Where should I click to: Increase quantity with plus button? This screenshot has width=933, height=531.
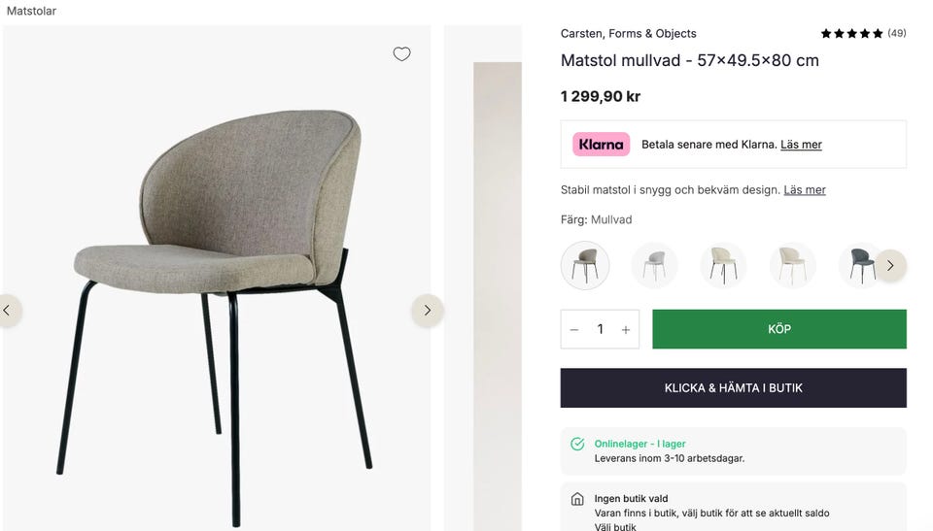point(626,330)
